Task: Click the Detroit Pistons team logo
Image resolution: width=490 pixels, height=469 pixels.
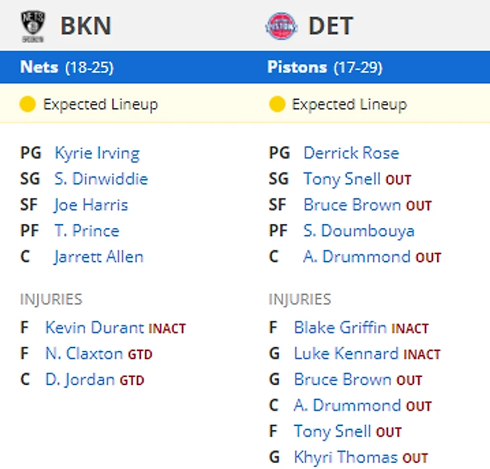Action: coord(281,27)
